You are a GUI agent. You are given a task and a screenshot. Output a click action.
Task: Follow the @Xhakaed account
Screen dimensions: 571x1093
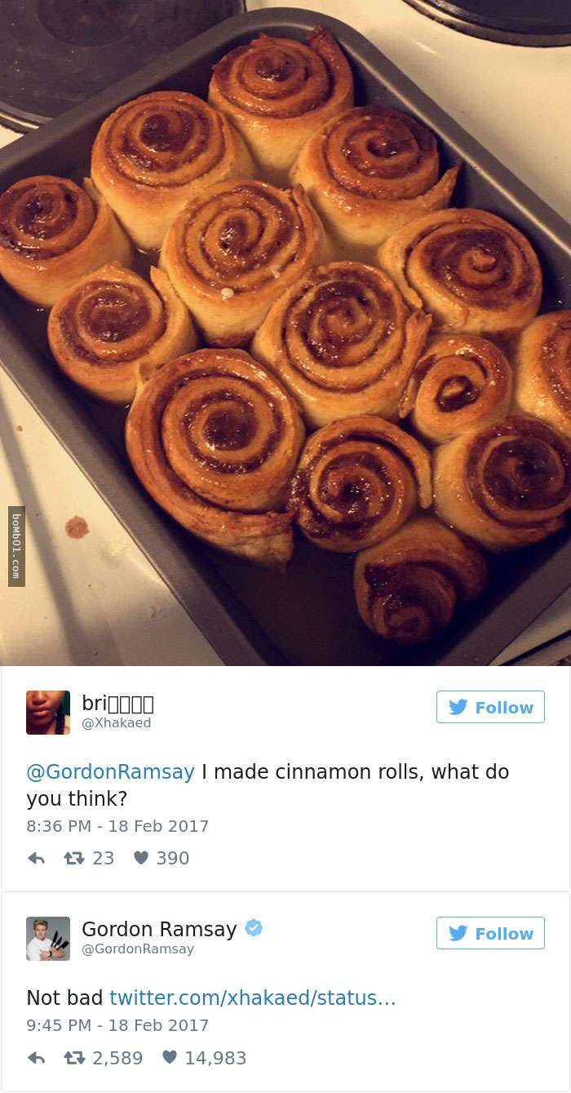[490, 707]
